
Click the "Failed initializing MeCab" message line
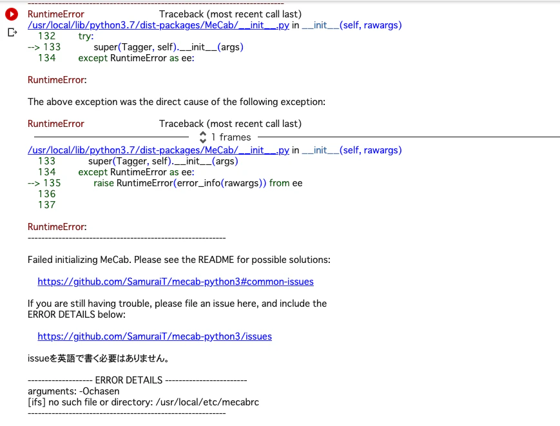tap(179, 260)
